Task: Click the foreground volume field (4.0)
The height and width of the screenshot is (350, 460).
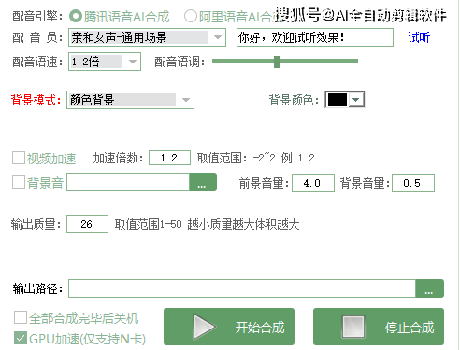Action: 313,183
